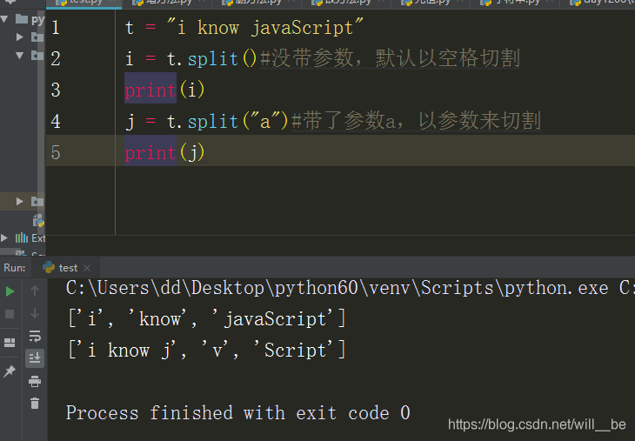
Task: Print the console output via printer icon
Action: pyautogui.click(x=35, y=381)
